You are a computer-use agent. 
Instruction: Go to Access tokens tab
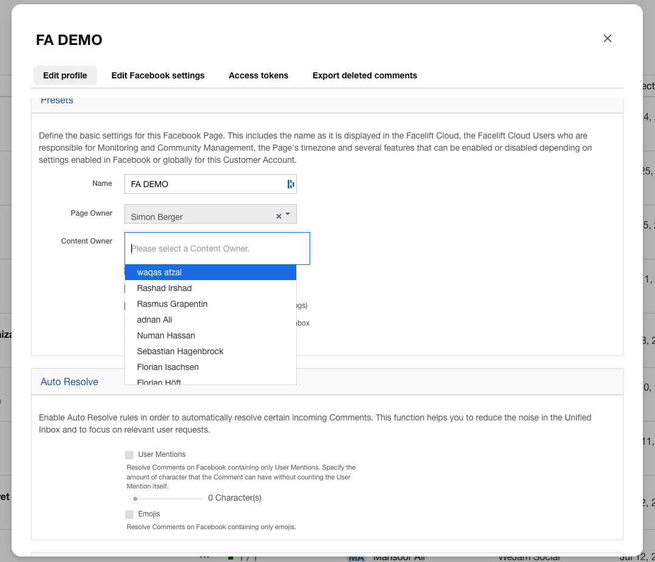(x=259, y=75)
